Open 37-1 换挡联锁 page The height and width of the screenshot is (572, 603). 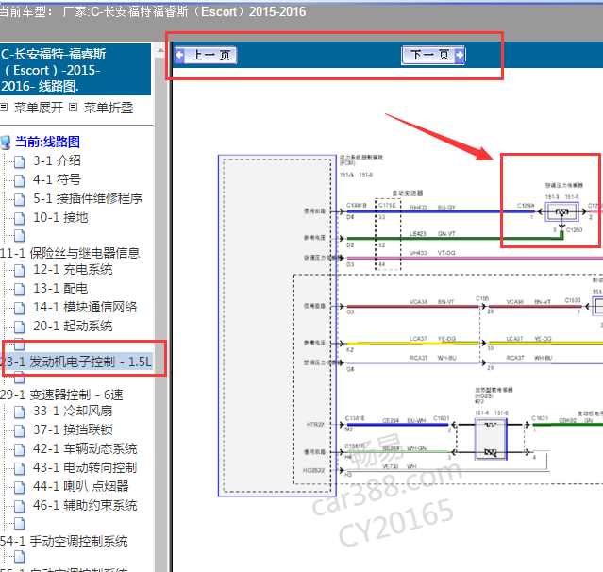(73, 429)
